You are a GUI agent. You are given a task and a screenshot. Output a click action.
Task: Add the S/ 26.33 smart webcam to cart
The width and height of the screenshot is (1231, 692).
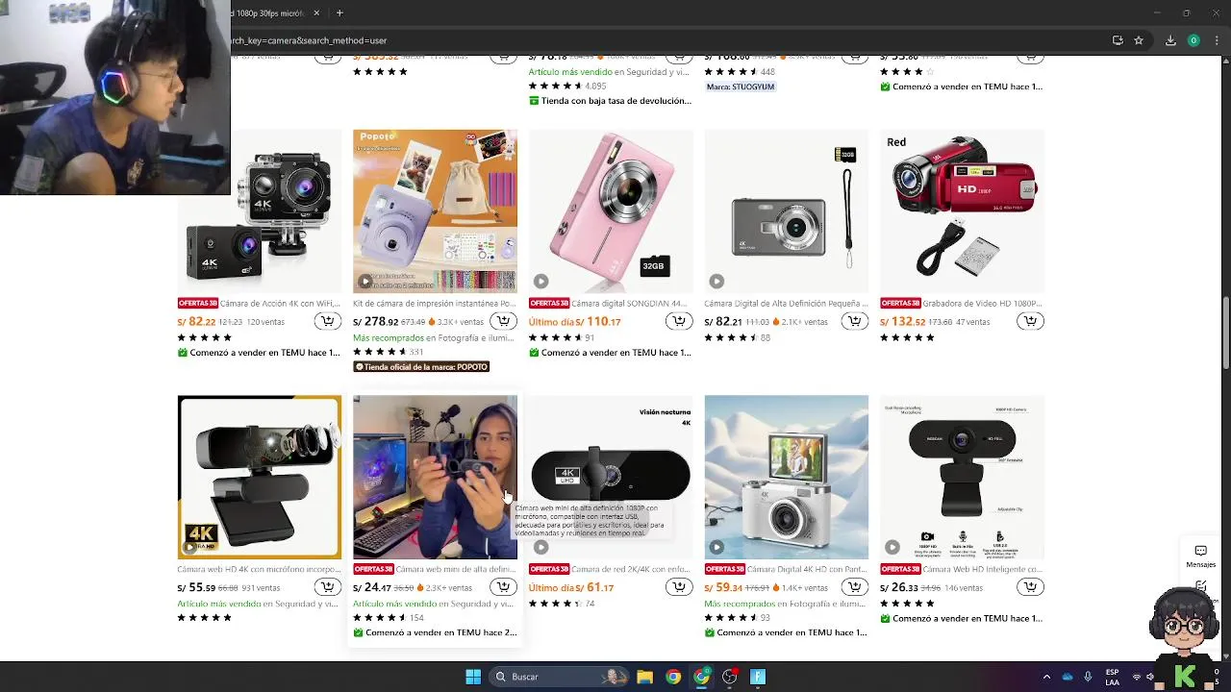pyautogui.click(x=1030, y=587)
